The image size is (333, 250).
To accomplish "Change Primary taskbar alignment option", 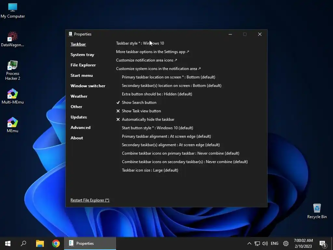I will [x=166, y=136].
